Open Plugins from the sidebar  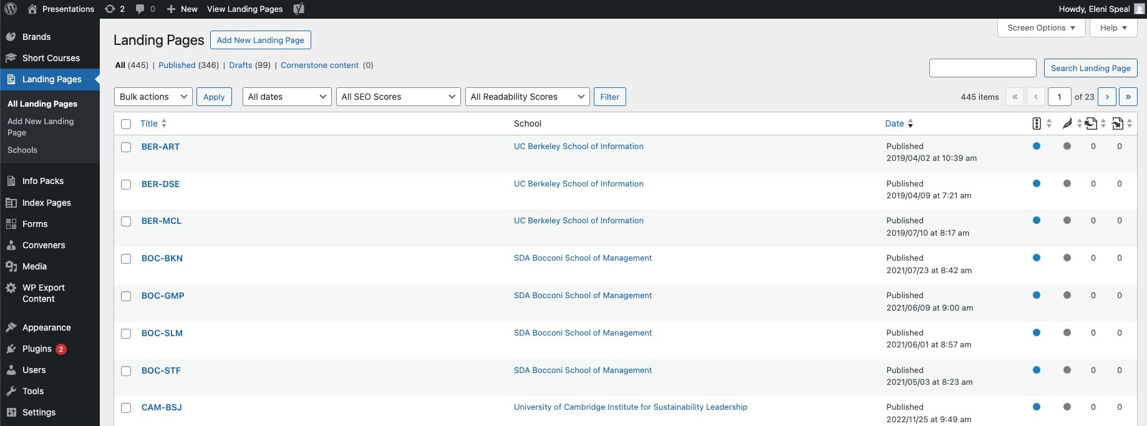37,349
